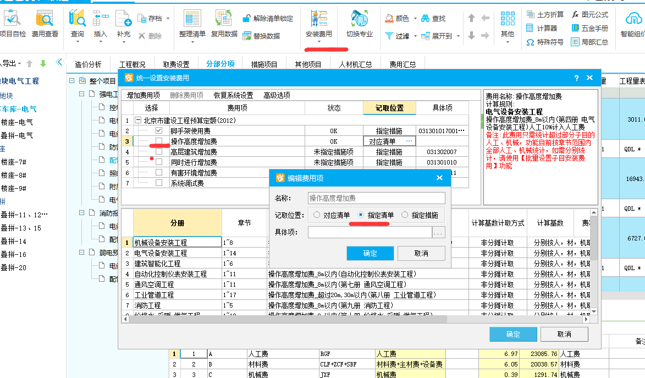Screen dimensions: 645x378
Task: Click the 具体项 input field
Action: 370,232
